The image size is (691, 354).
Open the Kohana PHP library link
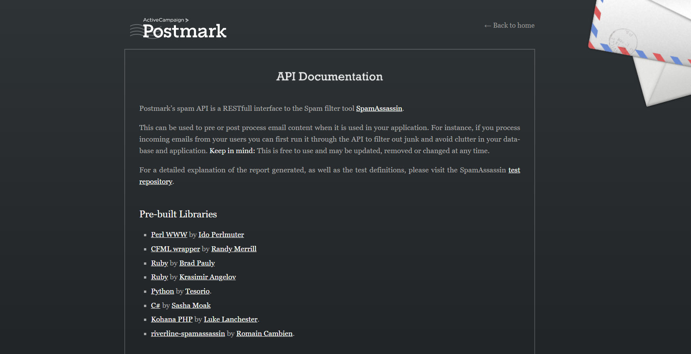(172, 319)
